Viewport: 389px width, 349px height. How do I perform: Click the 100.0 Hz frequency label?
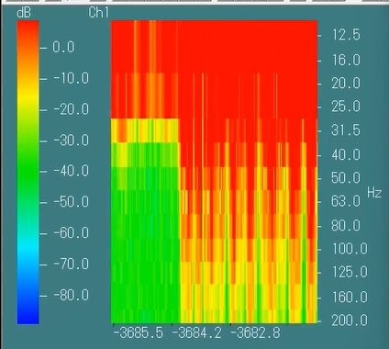tap(350, 249)
